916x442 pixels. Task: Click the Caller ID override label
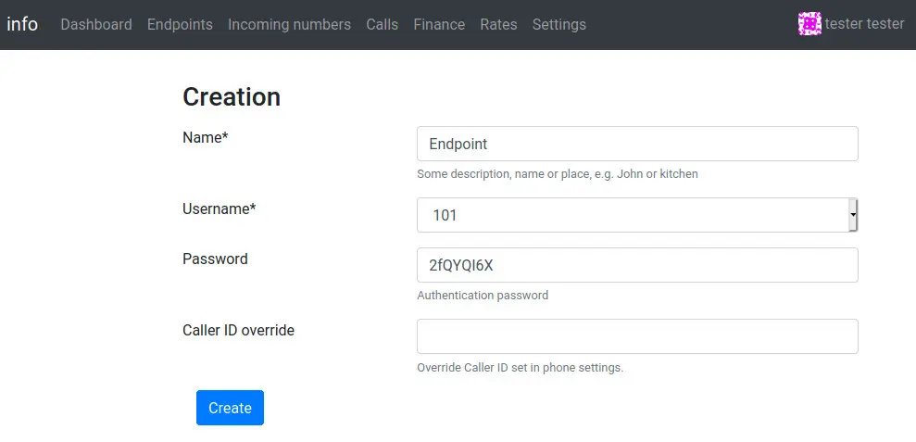(238, 330)
